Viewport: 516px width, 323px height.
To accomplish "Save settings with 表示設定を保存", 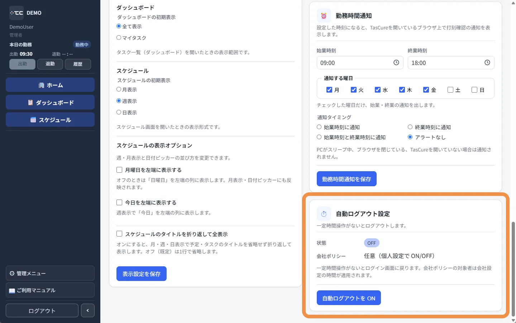I will click(x=142, y=274).
